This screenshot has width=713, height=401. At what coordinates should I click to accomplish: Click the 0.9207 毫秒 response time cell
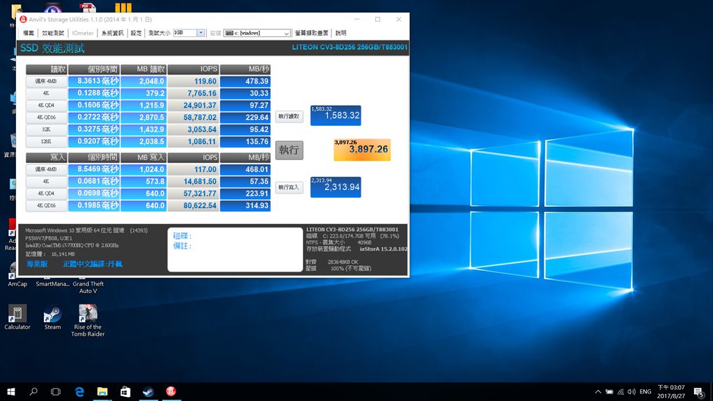tap(94, 141)
